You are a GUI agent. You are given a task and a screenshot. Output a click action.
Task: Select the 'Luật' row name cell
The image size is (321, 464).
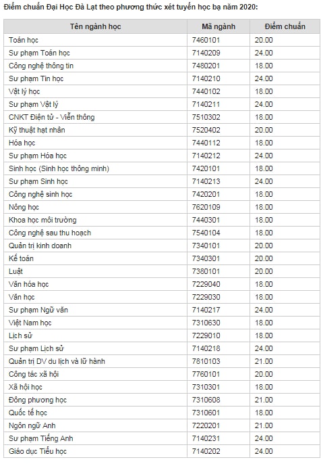95,271
